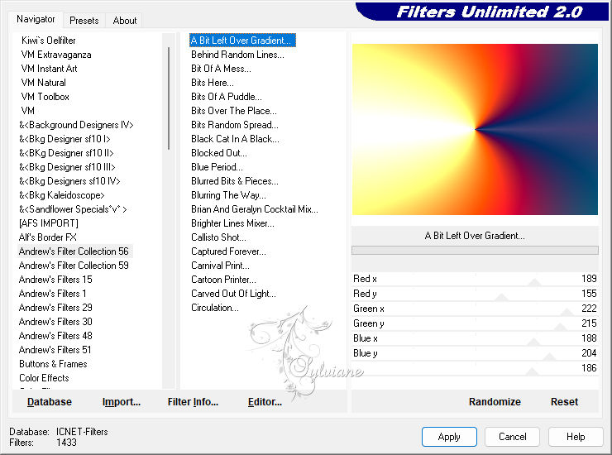Select the Navigator tab
Viewport: 612px width, 455px height.
36,19
